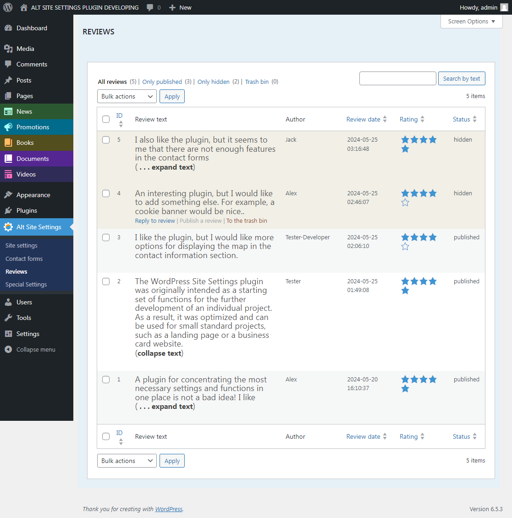Click Publish a review link
The image size is (512, 518).
click(200, 220)
